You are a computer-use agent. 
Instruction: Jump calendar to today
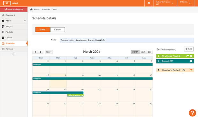[49, 52]
